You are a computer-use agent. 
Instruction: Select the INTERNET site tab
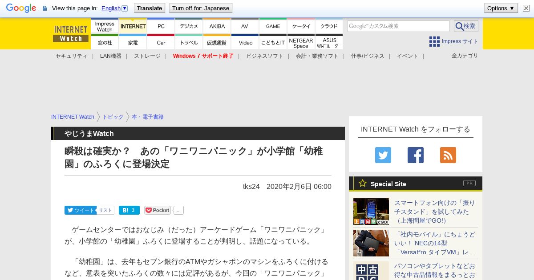click(x=133, y=26)
